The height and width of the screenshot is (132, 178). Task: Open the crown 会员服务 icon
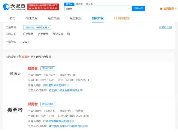coord(161,9)
